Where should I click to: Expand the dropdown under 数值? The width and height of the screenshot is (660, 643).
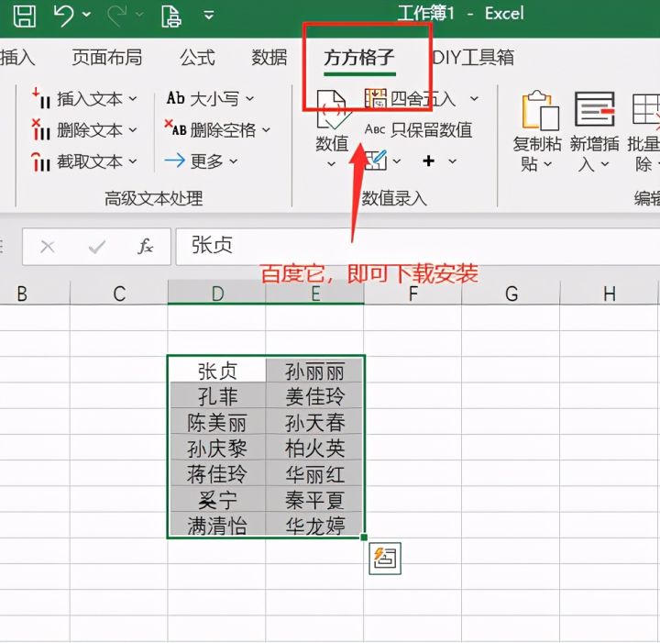coord(331,164)
